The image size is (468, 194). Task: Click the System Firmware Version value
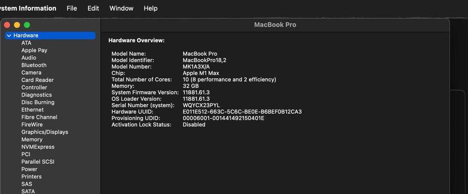click(196, 92)
